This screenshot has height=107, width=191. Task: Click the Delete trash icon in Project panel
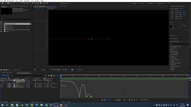pos(16,70)
